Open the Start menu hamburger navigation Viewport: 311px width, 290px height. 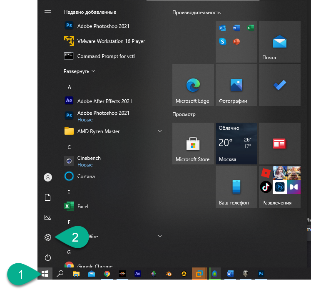[x=48, y=13]
